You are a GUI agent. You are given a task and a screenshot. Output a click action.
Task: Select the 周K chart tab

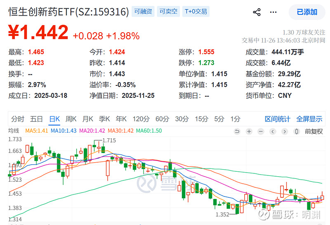(71, 119)
